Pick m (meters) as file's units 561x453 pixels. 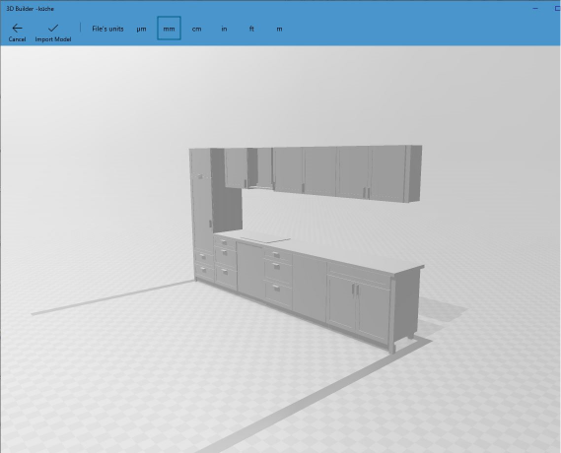(x=279, y=29)
